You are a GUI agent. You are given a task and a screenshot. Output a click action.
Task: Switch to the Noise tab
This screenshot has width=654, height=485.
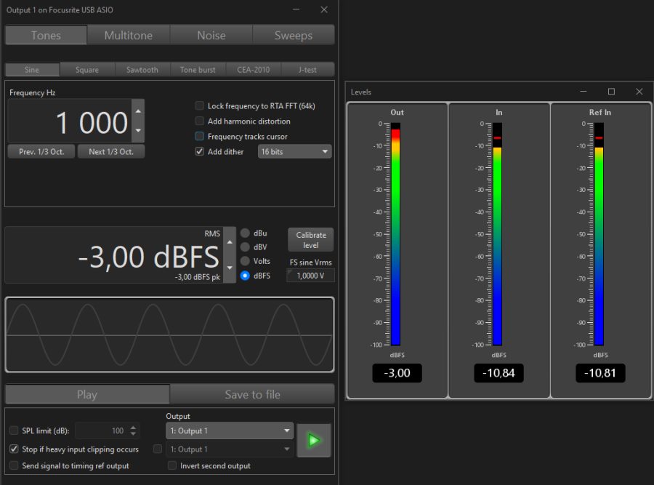click(x=211, y=35)
